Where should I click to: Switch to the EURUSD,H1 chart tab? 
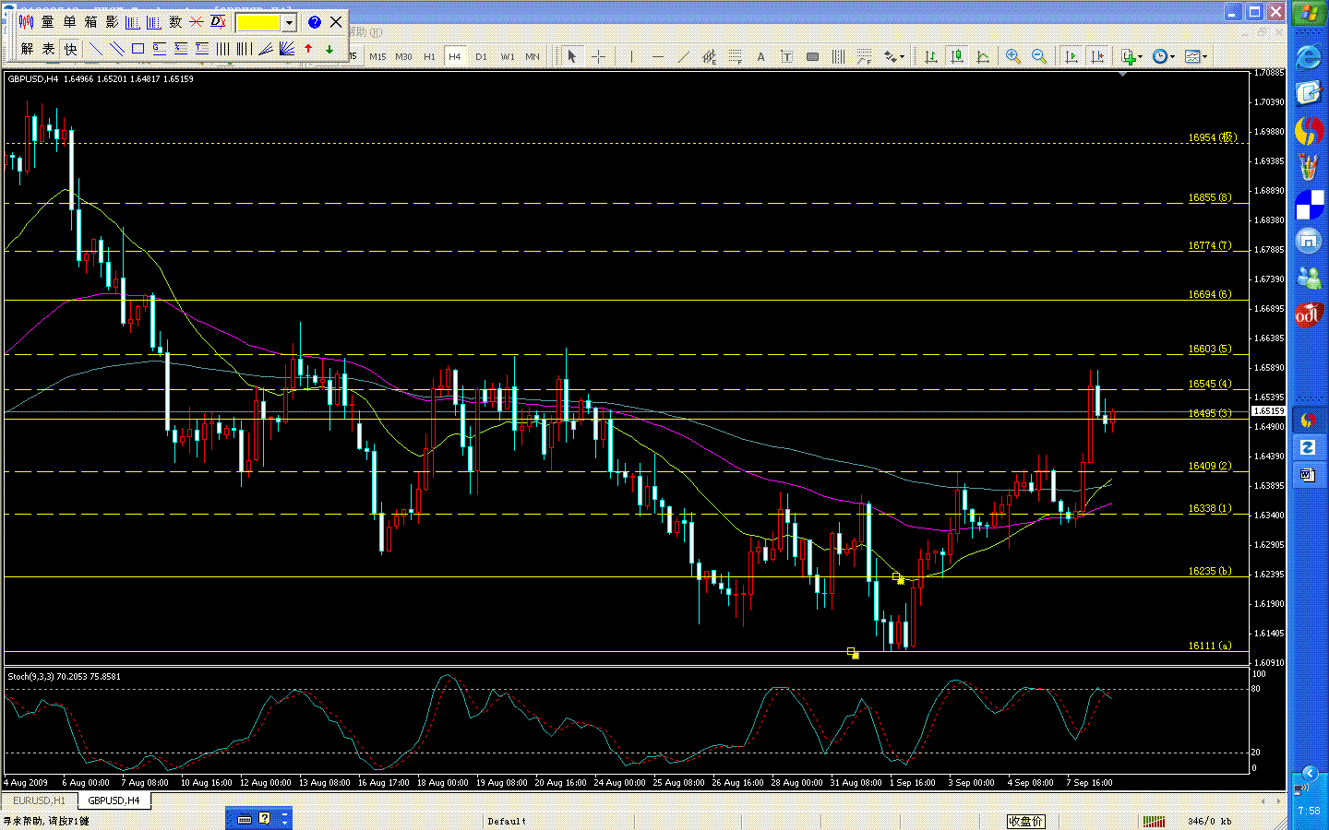[39, 800]
